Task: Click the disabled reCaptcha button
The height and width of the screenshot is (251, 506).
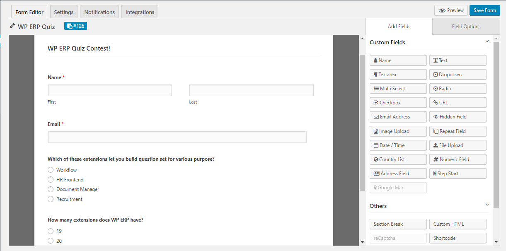Action: (398, 238)
